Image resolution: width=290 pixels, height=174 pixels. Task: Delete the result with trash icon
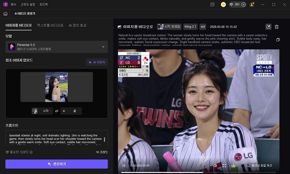(277, 27)
